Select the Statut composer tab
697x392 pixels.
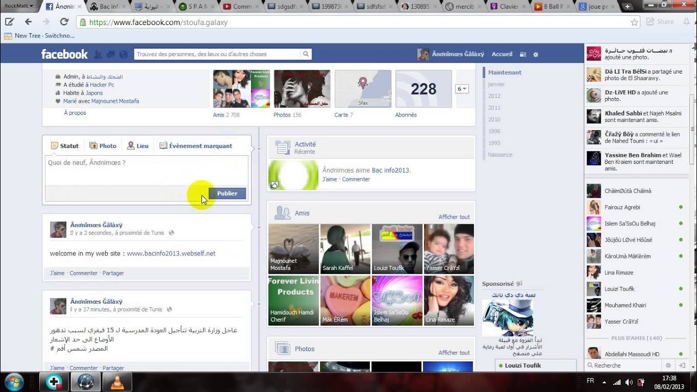tap(65, 146)
